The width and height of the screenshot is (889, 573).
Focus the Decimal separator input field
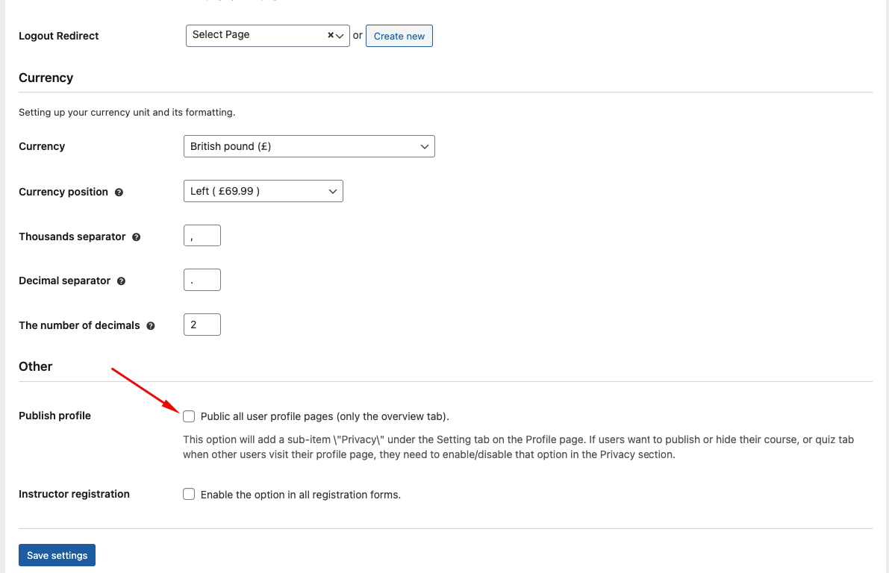click(202, 280)
